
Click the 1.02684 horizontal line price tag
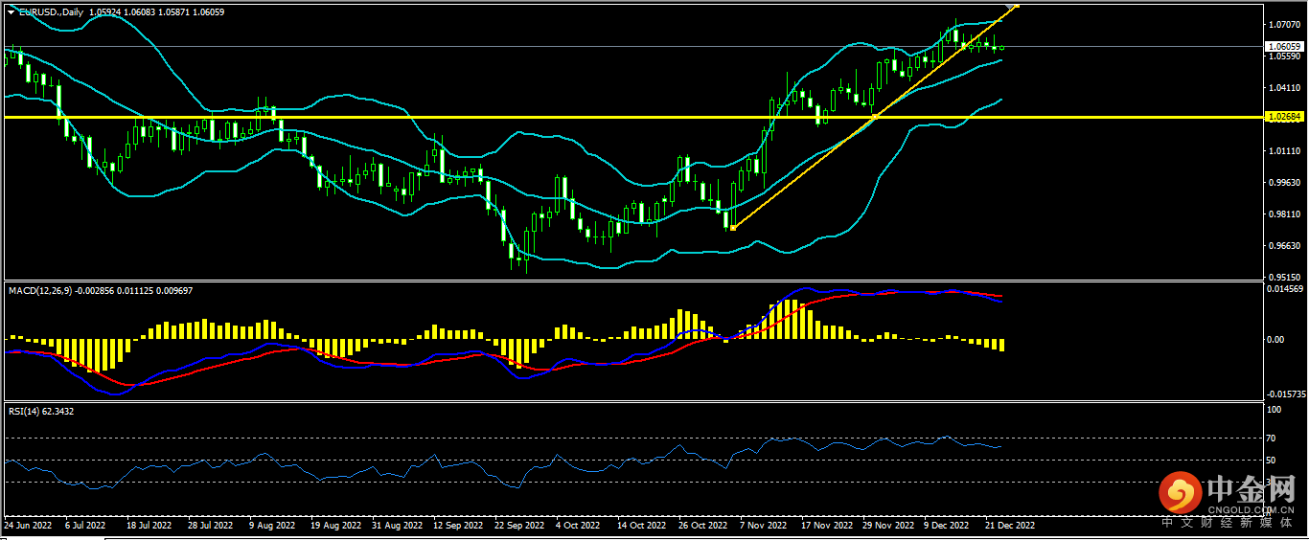click(1284, 117)
